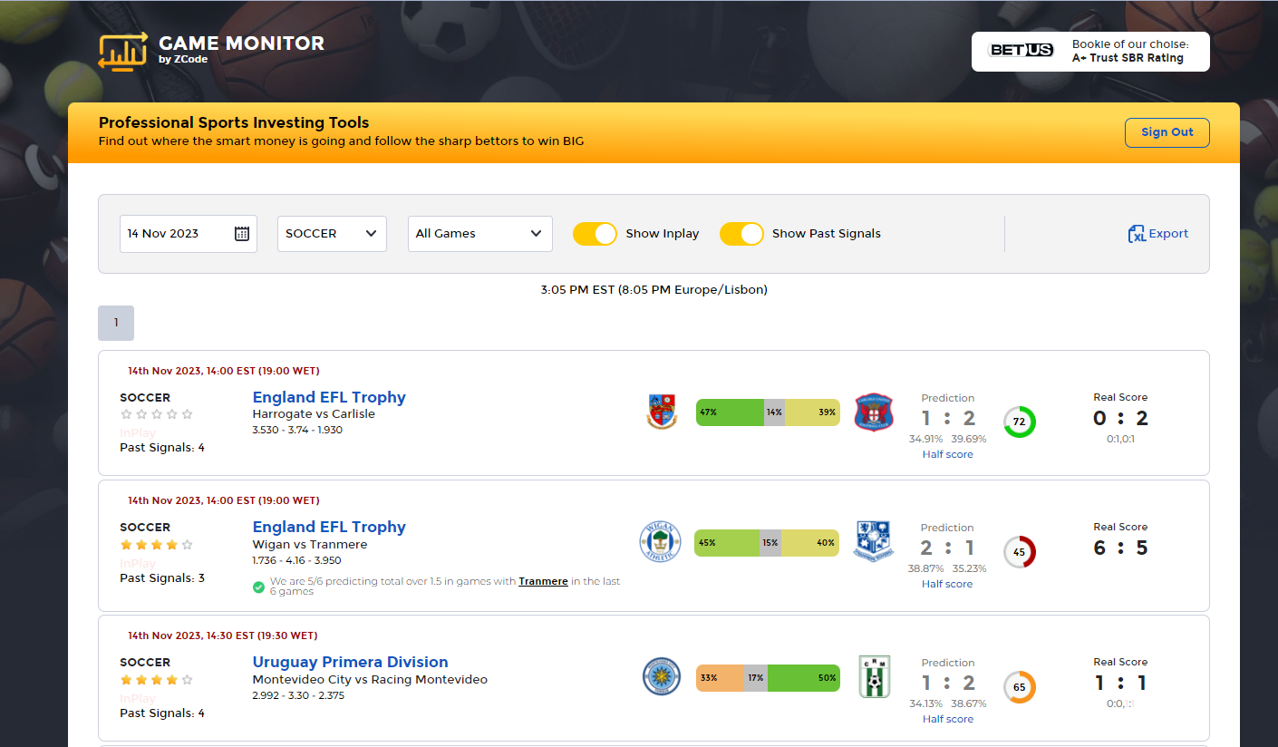This screenshot has width=1278, height=747.
Task: Click the 14 Nov 2023 date field
Action: click(x=189, y=234)
